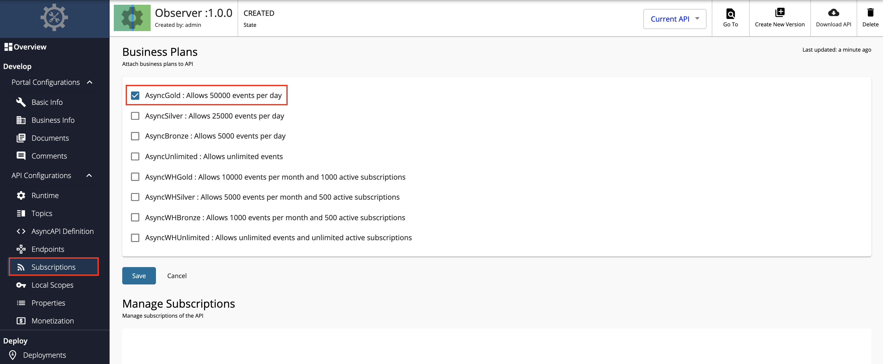The width and height of the screenshot is (883, 364).
Task: Click the Delete trash icon
Action: tap(870, 13)
